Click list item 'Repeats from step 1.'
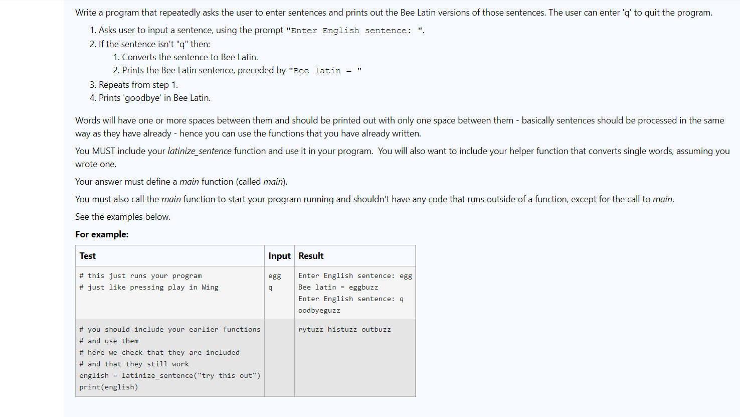 click(x=133, y=84)
